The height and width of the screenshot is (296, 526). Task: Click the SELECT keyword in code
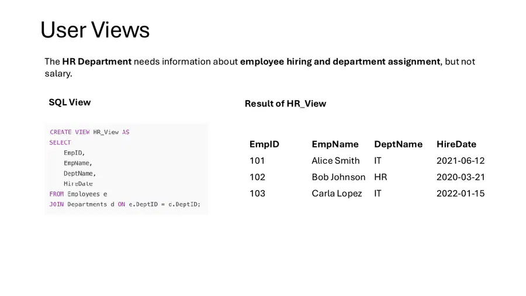click(x=60, y=143)
